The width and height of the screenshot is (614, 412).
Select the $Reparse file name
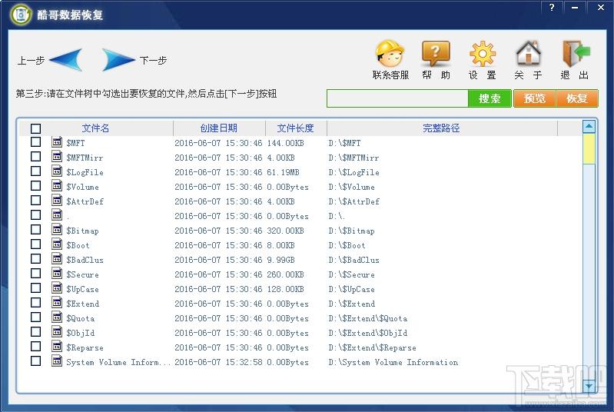pyautogui.click(x=85, y=347)
